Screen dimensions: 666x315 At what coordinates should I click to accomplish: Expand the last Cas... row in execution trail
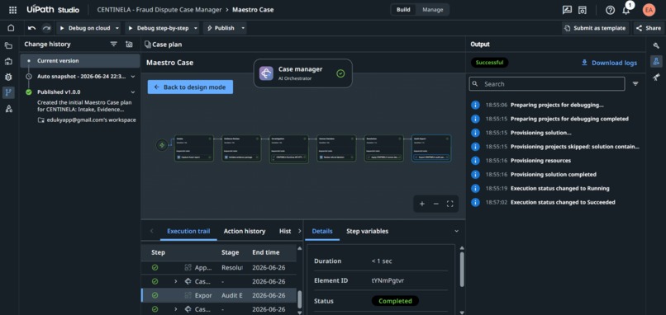pos(175,309)
